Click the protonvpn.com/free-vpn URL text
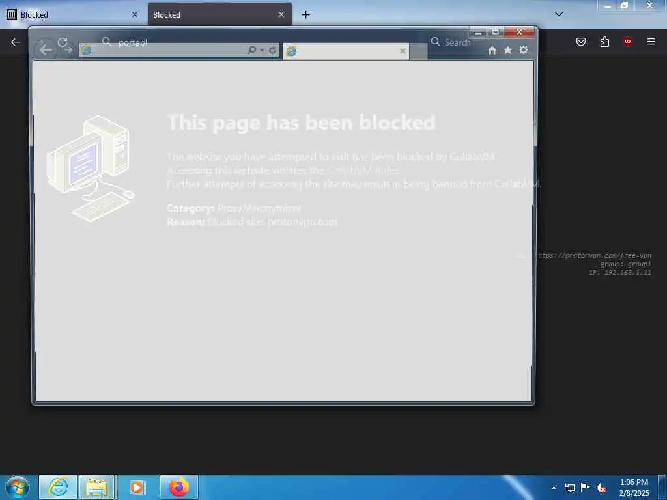Screen dimensions: 667x500 click(x=593, y=255)
